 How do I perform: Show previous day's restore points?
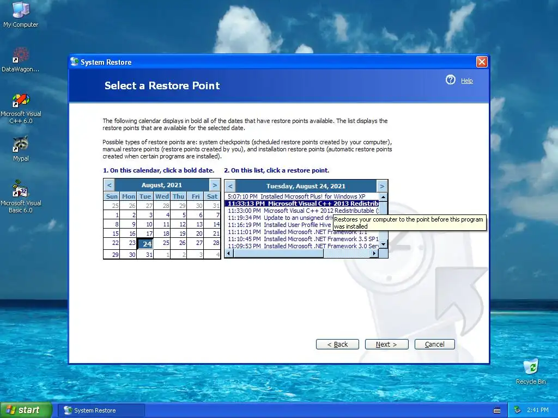tap(231, 186)
